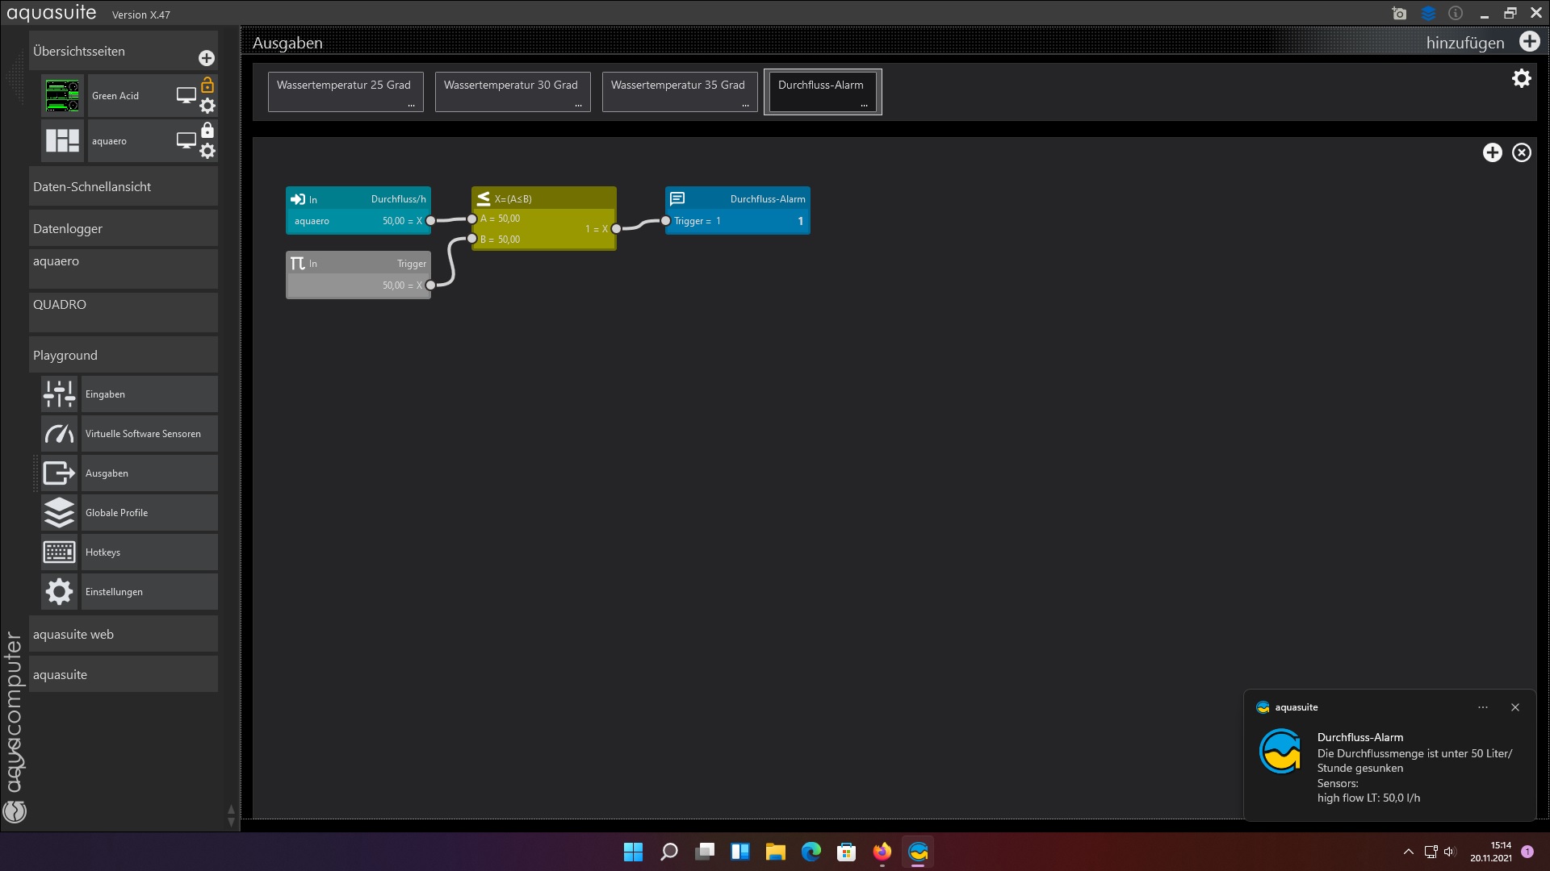The height and width of the screenshot is (871, 1550).
Task: Open Virtuelle Software Sensoren gauge icon
Action: pyautogui.click(x=59, y=434)
